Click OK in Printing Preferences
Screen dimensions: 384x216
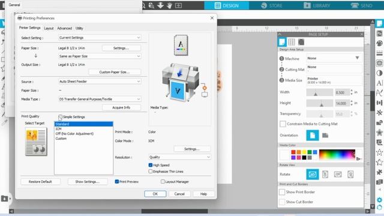(x=155, y=194)
